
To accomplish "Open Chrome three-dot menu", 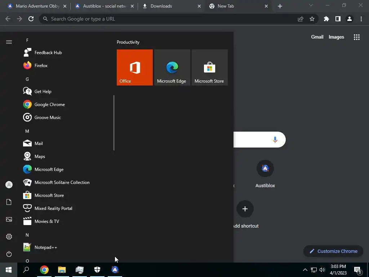I will click(361, 19).
